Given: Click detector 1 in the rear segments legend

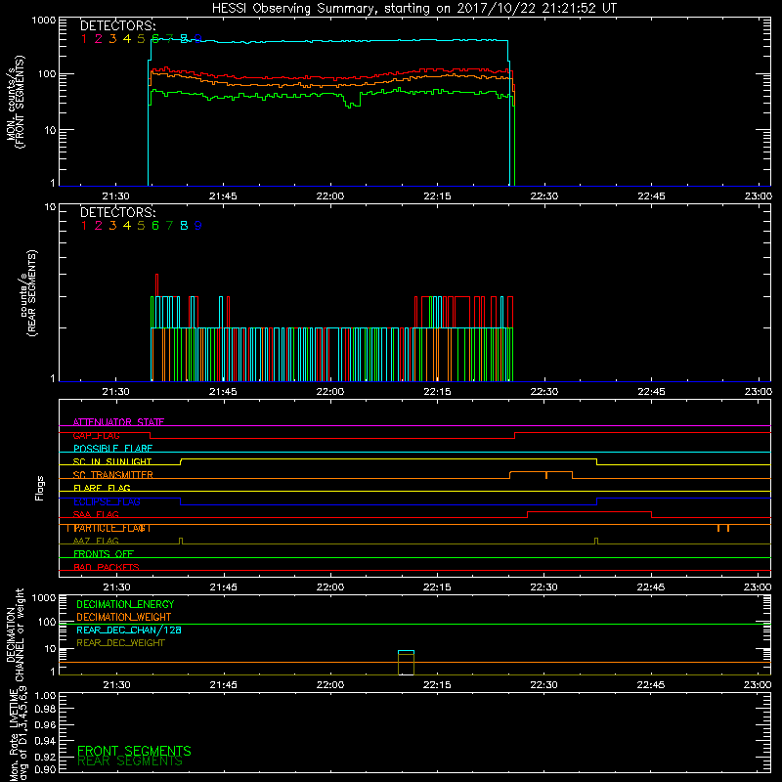Looking at the screenshot, I should [x=84, y=226].
